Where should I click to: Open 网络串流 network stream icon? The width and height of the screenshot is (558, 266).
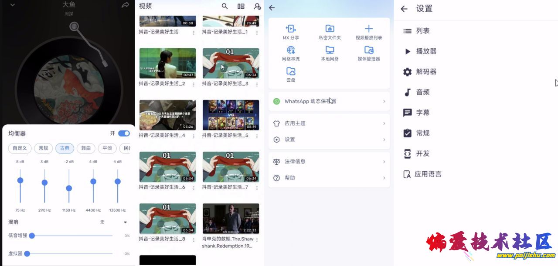pos(291,50)
